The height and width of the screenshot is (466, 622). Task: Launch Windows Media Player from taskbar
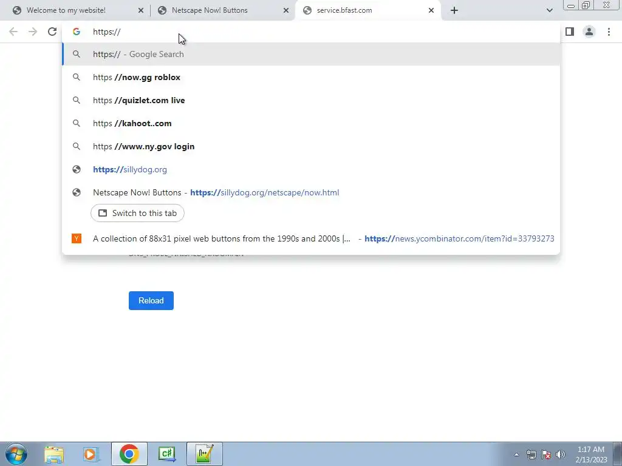tap(91, 454)
